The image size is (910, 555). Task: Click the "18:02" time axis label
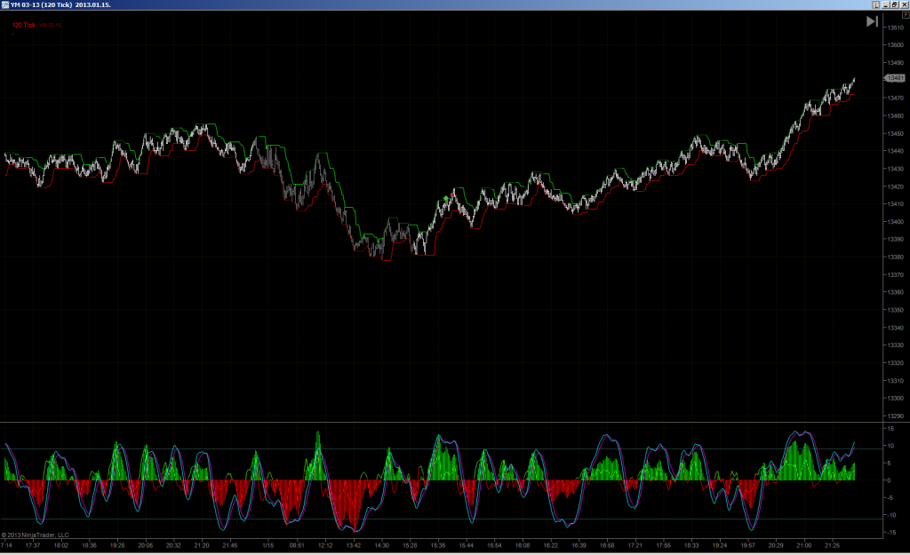tap(61, 545)
